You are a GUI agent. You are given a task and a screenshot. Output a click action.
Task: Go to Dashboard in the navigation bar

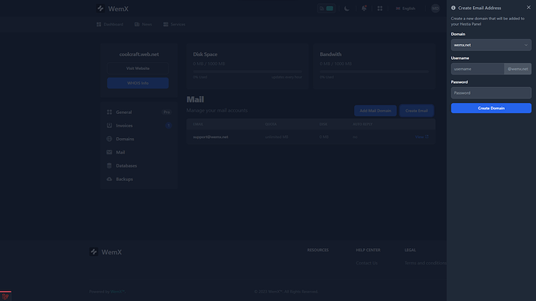110,24
